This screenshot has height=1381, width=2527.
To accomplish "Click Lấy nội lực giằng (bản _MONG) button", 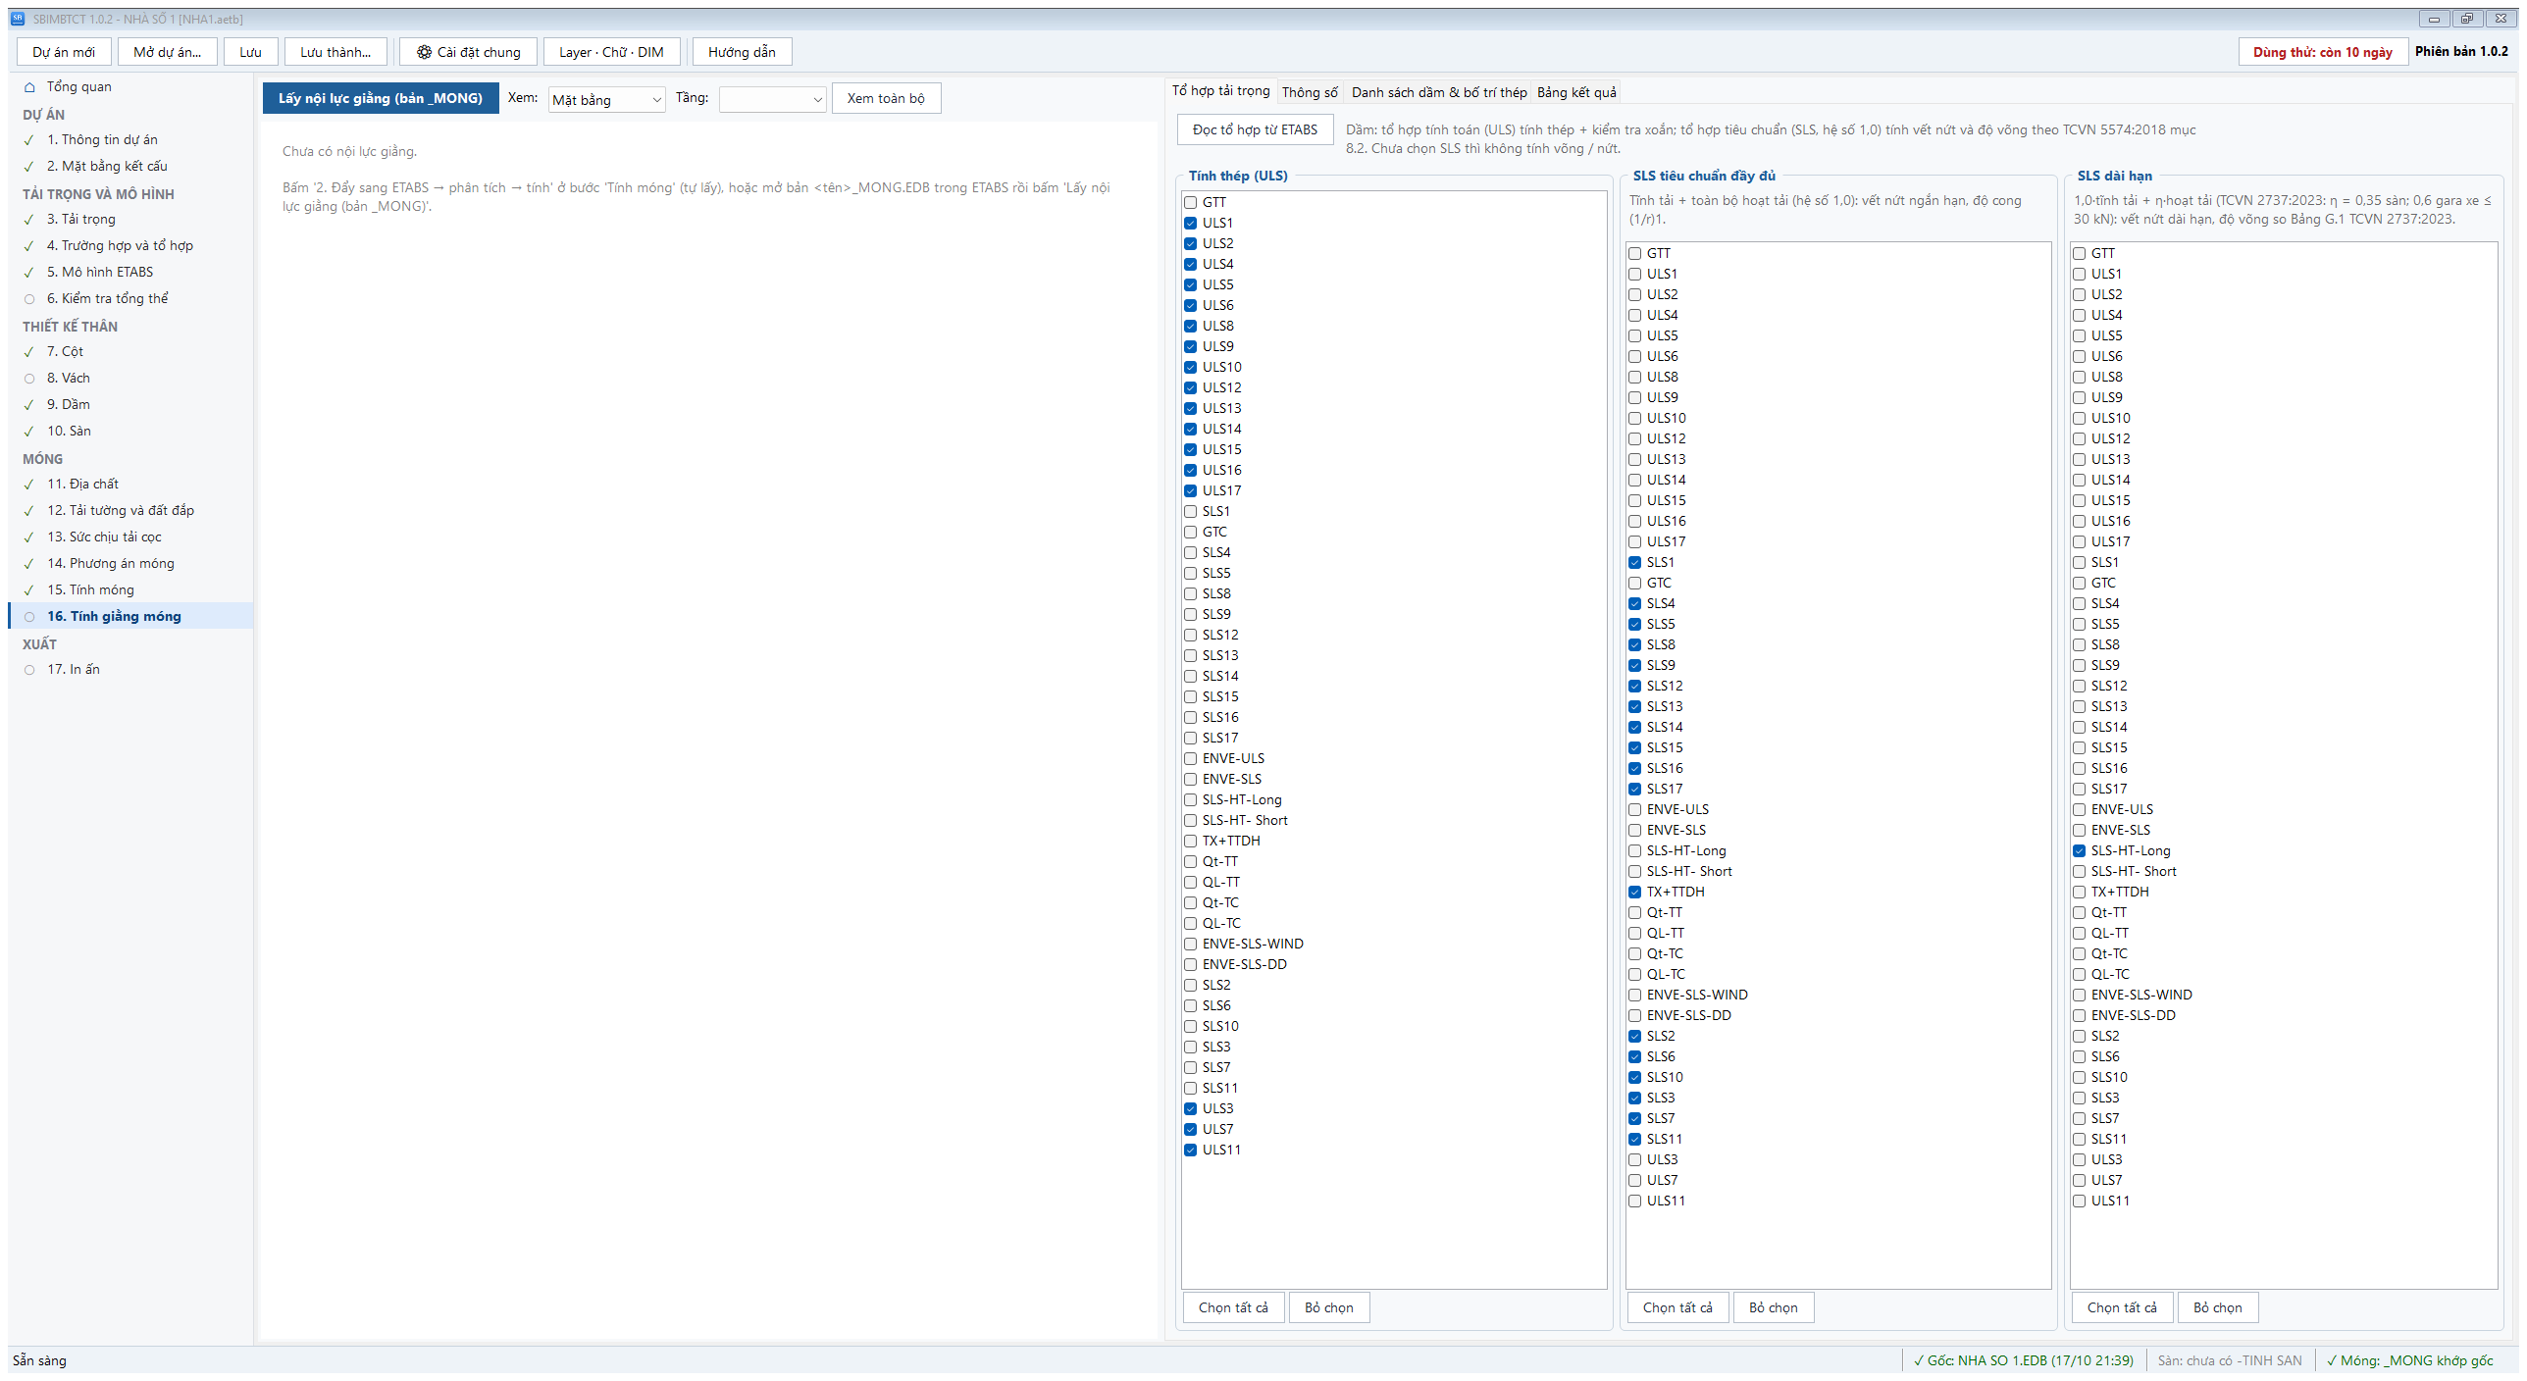I will (x=381, y=98).
